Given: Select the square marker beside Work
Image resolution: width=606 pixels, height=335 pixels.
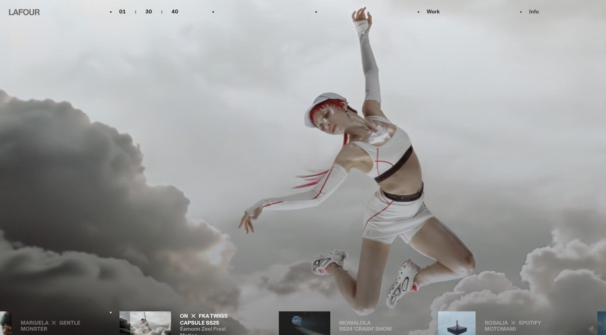Looking at the screenshot, I should 419,12.
